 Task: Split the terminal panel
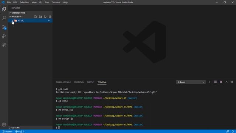pos(215,82)
